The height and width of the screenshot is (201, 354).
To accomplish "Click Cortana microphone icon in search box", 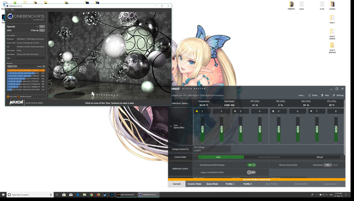I will pyautogui.click(x=51, y=194).
